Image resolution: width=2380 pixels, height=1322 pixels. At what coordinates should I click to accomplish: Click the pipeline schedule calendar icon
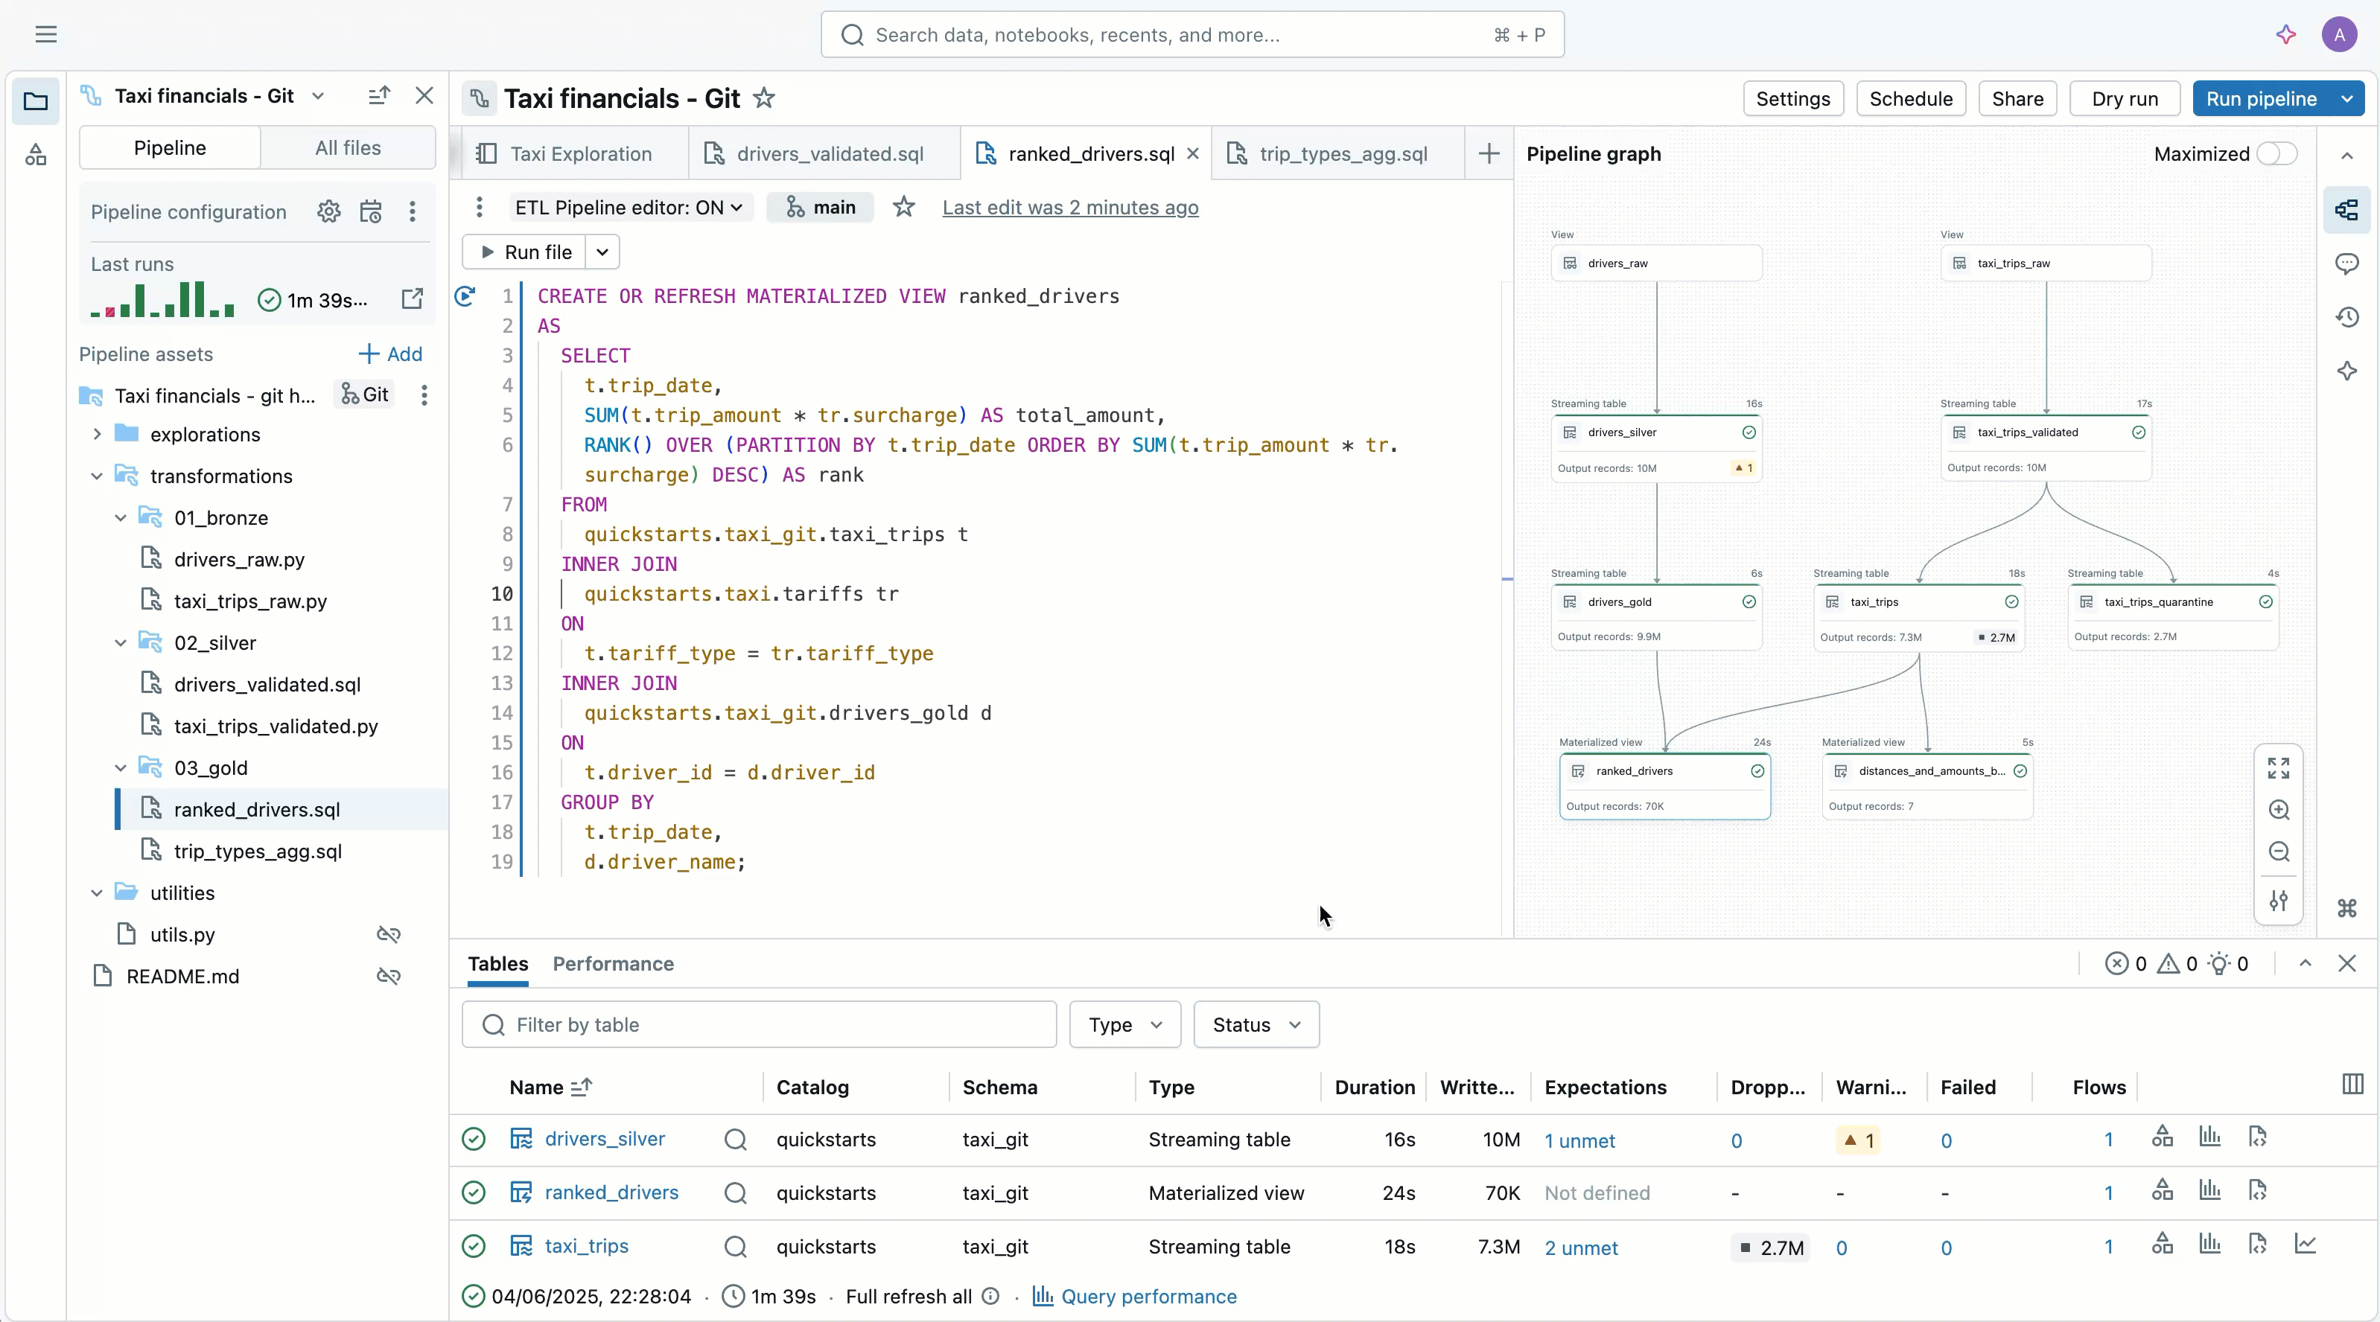pos(371,211)
